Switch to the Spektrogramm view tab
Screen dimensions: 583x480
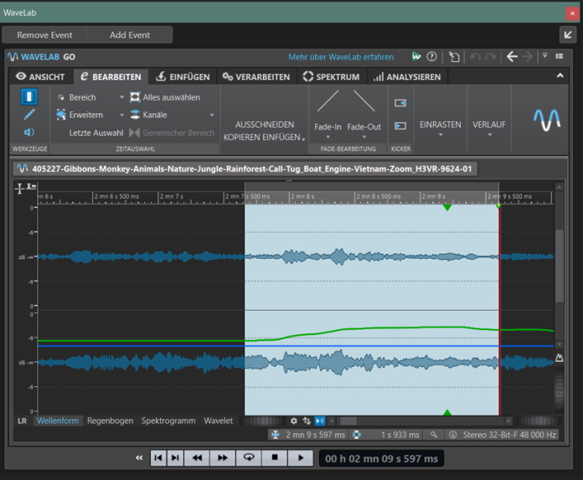point(168,421)
